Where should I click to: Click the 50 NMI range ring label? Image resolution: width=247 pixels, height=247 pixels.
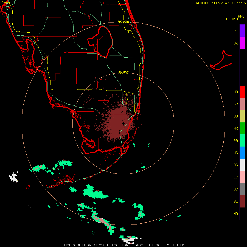point(123,72)
